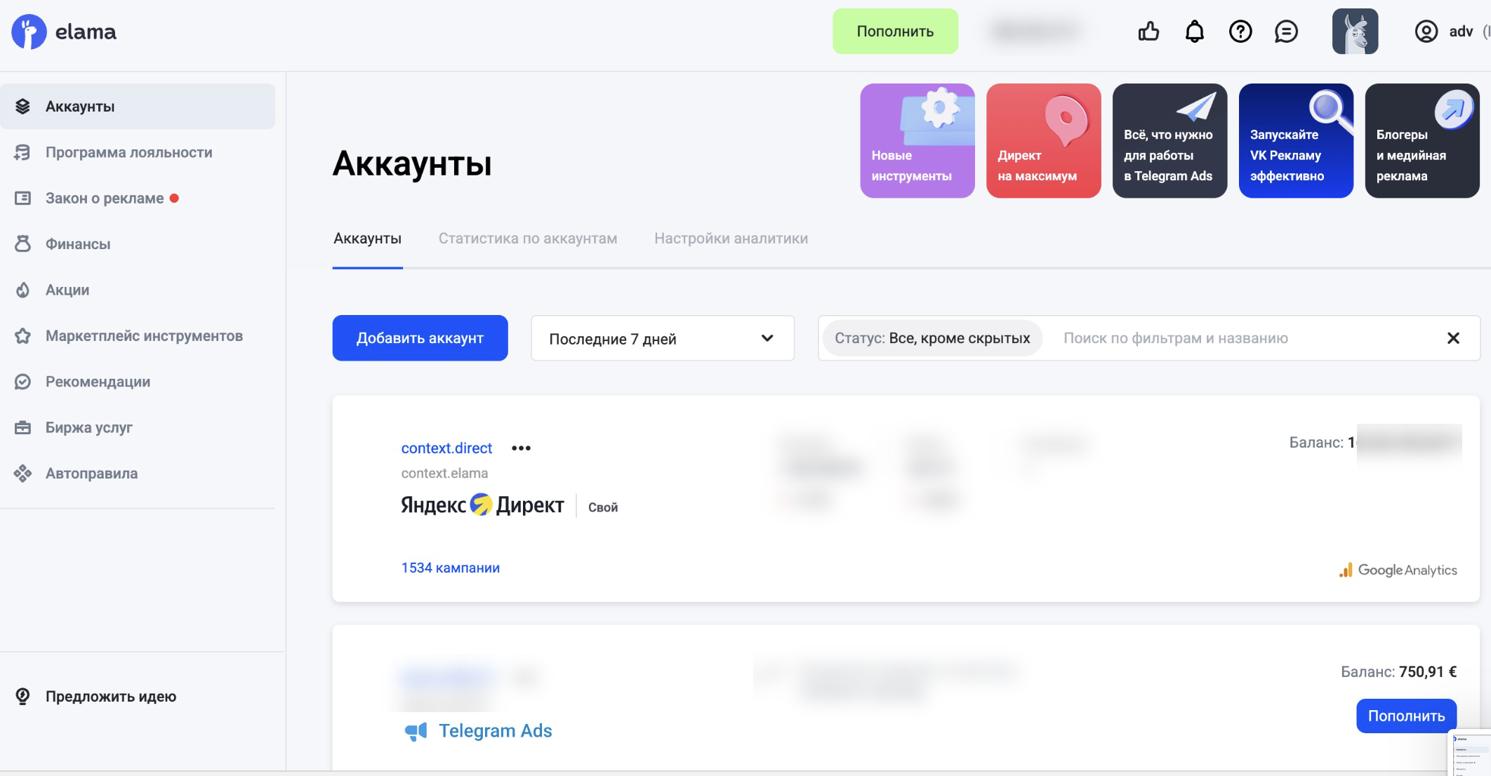
Task: Open the Запускайте VK Рекламу banner
Action: tap(1296, 140)
